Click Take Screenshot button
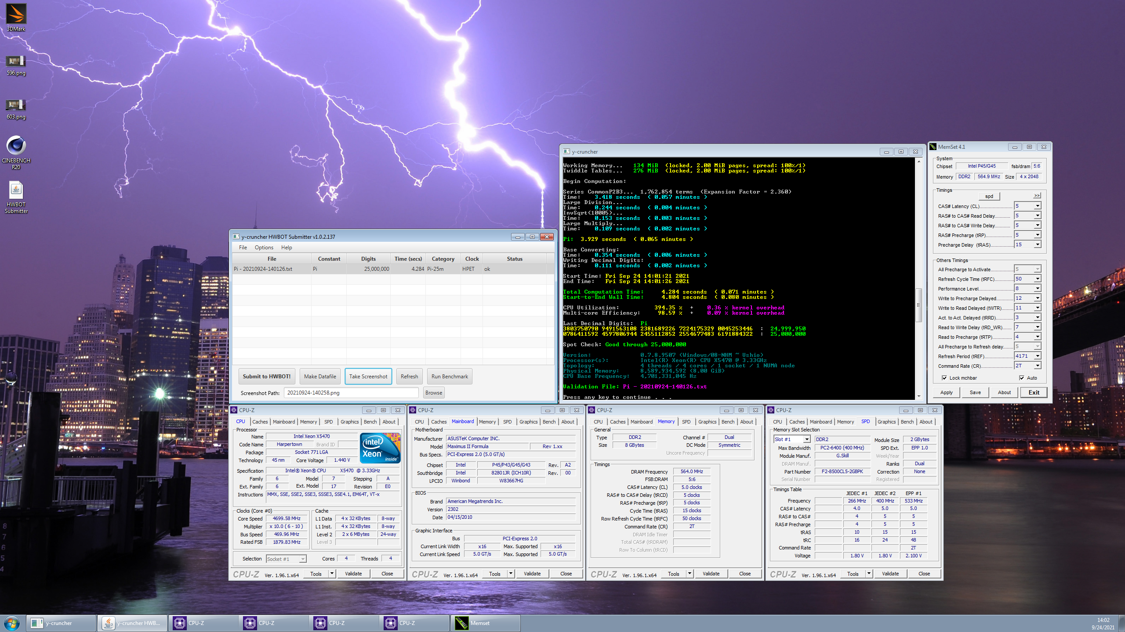 [x=368, y=377]
